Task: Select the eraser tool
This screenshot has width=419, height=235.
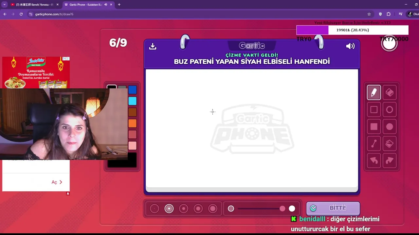Action: click(x=390, y=93)
